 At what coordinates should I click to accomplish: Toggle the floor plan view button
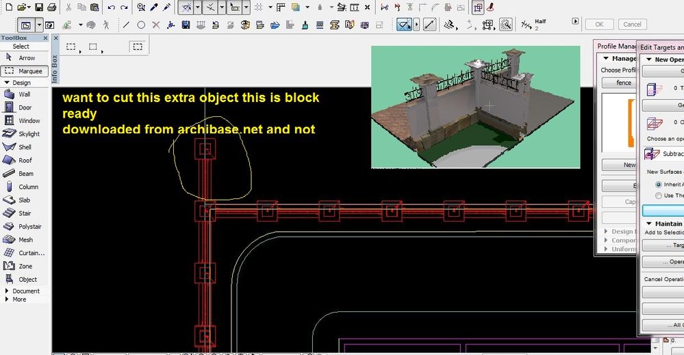26,25
